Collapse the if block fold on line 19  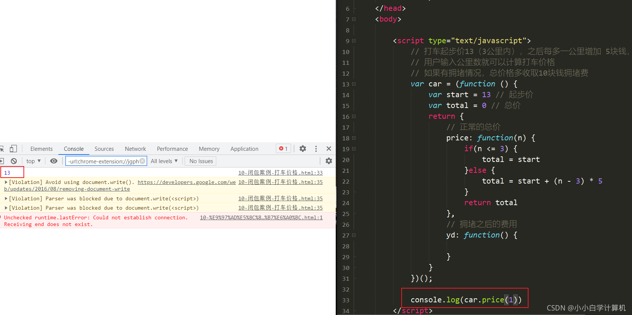(354, 149)
